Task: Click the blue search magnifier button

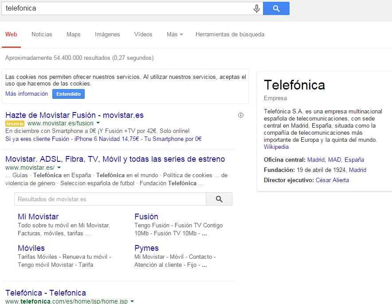Action: [x=276, y=8]
